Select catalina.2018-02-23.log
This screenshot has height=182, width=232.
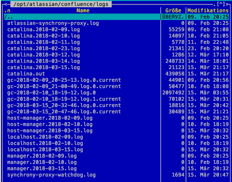click(44, 49)
